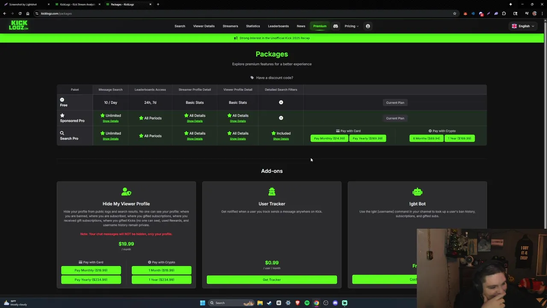This screenshot has width=547, height=308.
Task: Switch to the KickLogz Kick Stream Analysis tab
Action: [77, 4]
